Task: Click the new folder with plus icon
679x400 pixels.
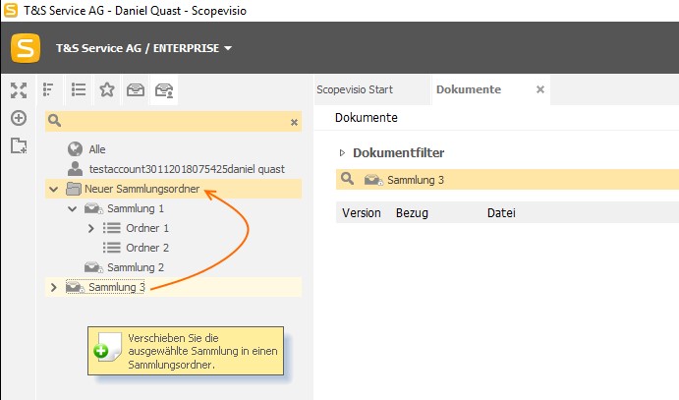Action: point(19,145)
